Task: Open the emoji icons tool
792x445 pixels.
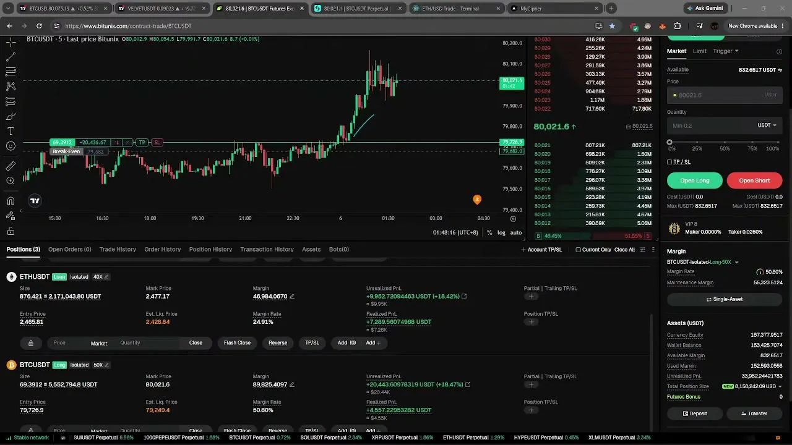Action: point(11,146)
